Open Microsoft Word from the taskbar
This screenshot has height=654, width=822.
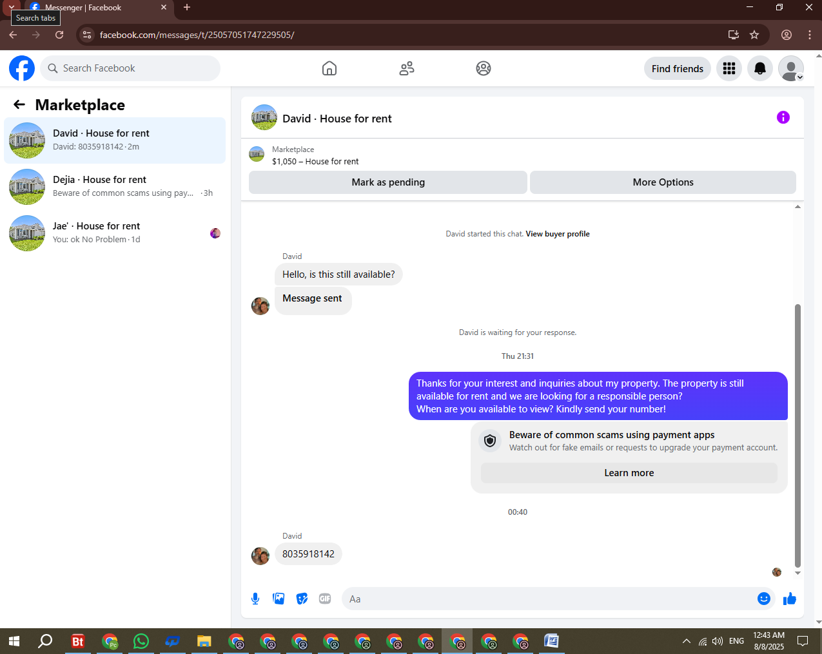point(552,641)
